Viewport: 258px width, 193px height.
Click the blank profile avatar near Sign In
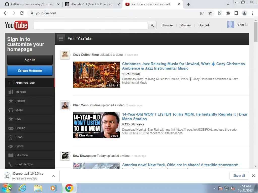[231, 25]
